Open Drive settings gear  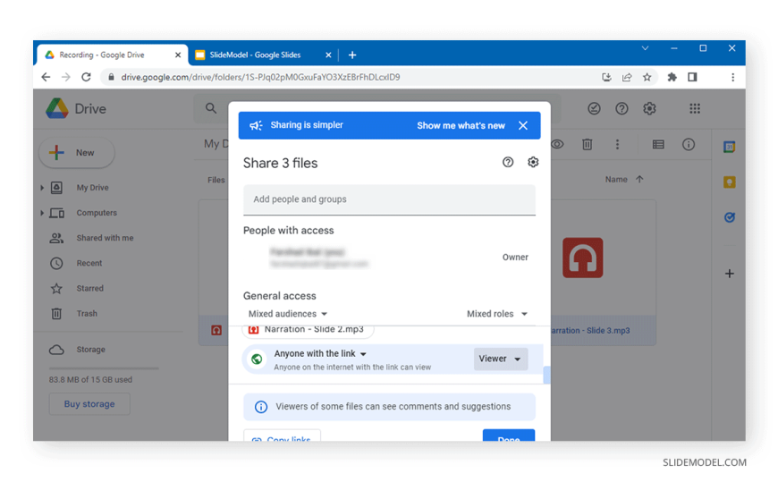[x=649, y=108]
